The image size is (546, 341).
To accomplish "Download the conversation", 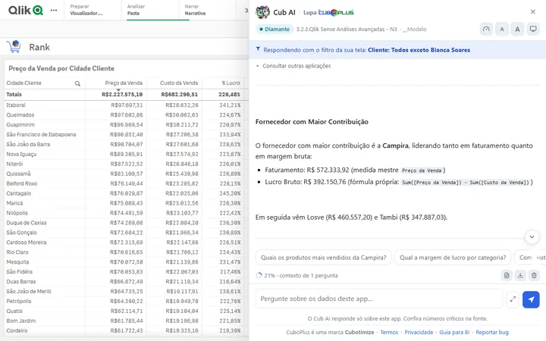I will [x=520, y=276].
